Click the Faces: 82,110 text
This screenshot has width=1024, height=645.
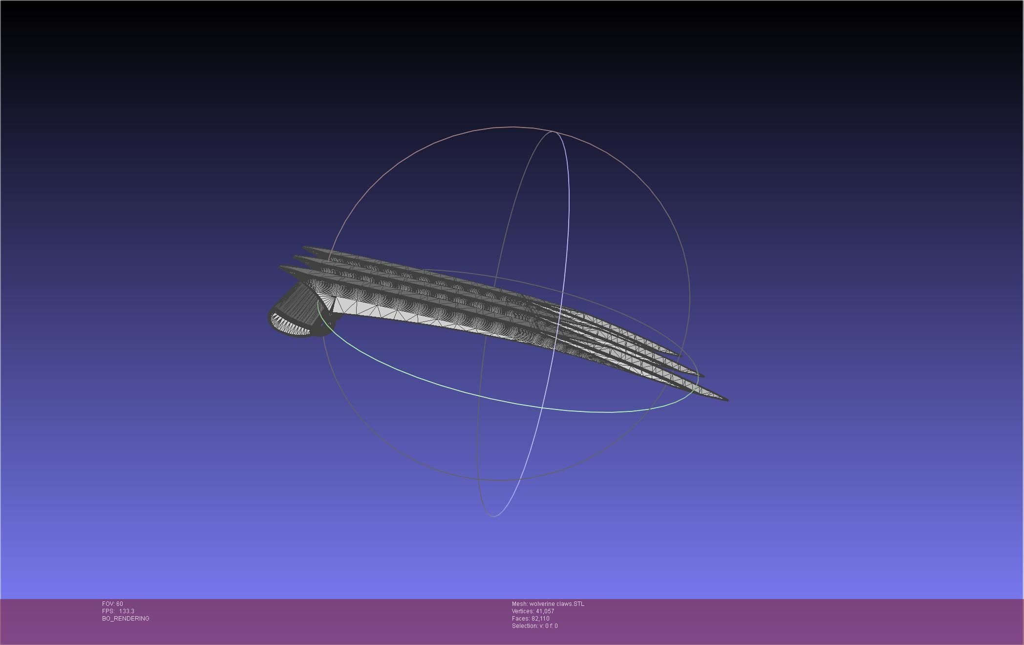point(531,619)
